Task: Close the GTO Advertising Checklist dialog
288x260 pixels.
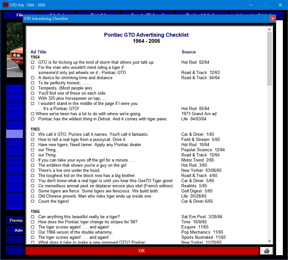Action: tap(273, 19)
